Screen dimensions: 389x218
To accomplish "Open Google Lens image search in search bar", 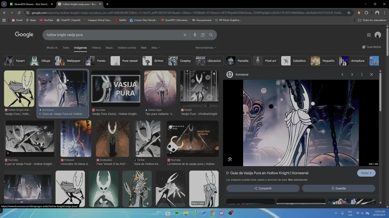I will coord(203,35).
